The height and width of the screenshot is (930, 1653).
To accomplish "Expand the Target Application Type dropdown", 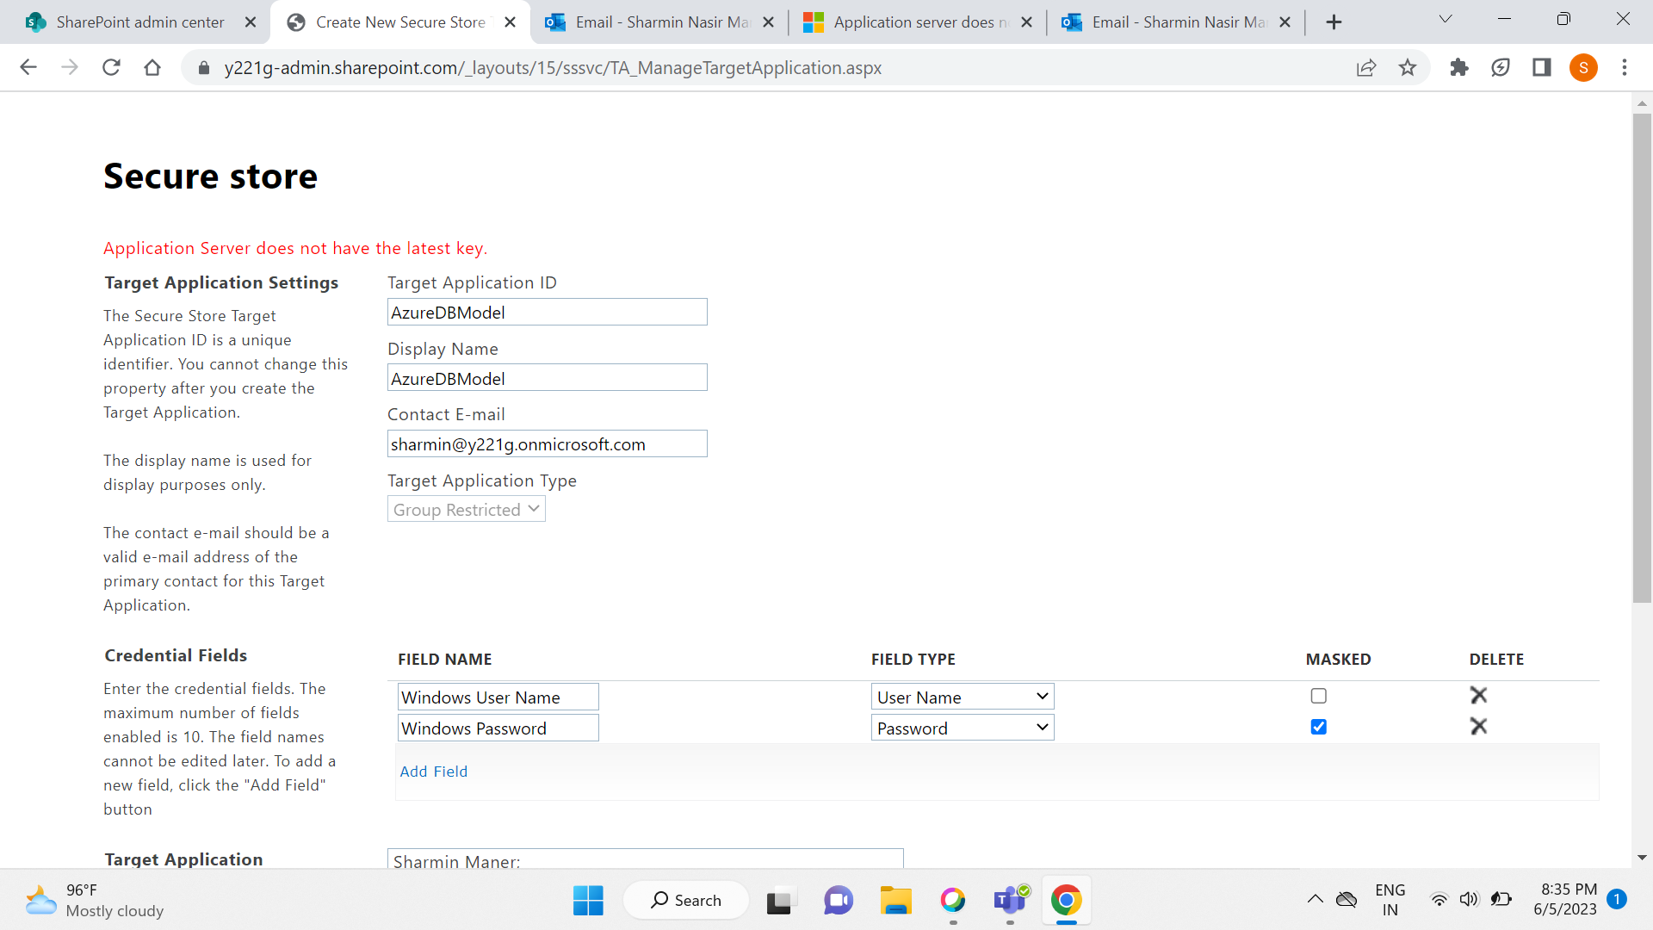I will coord(466,510).
